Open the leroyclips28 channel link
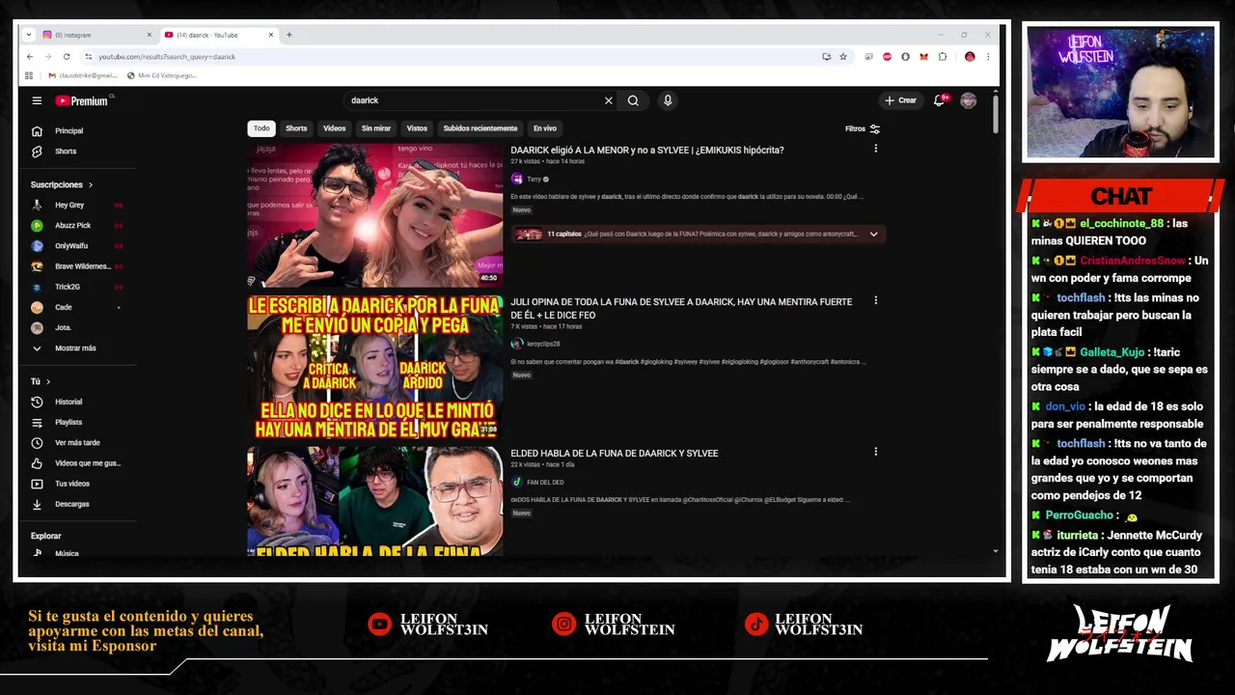The width and height of the screenshot is (1235, 695). [543, 344]
